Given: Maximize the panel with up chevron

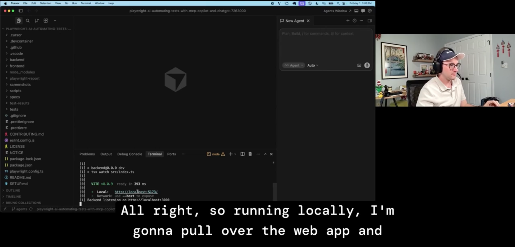Looking at the screenshot, I should click(265, 154).
